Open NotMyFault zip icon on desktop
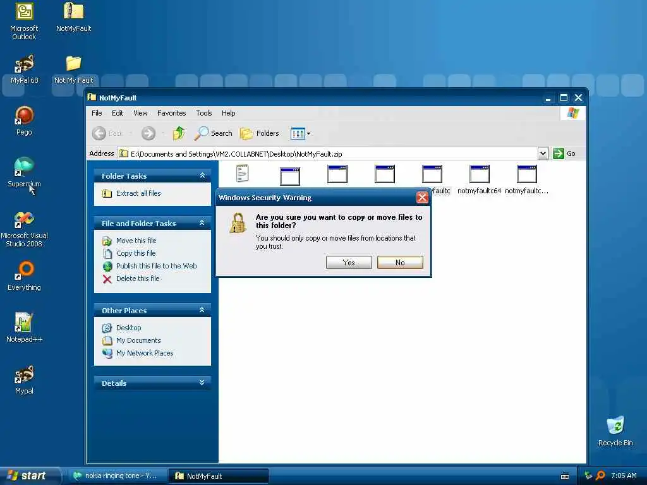This screenshot has width=647, height=485. (x=73, y=17)
